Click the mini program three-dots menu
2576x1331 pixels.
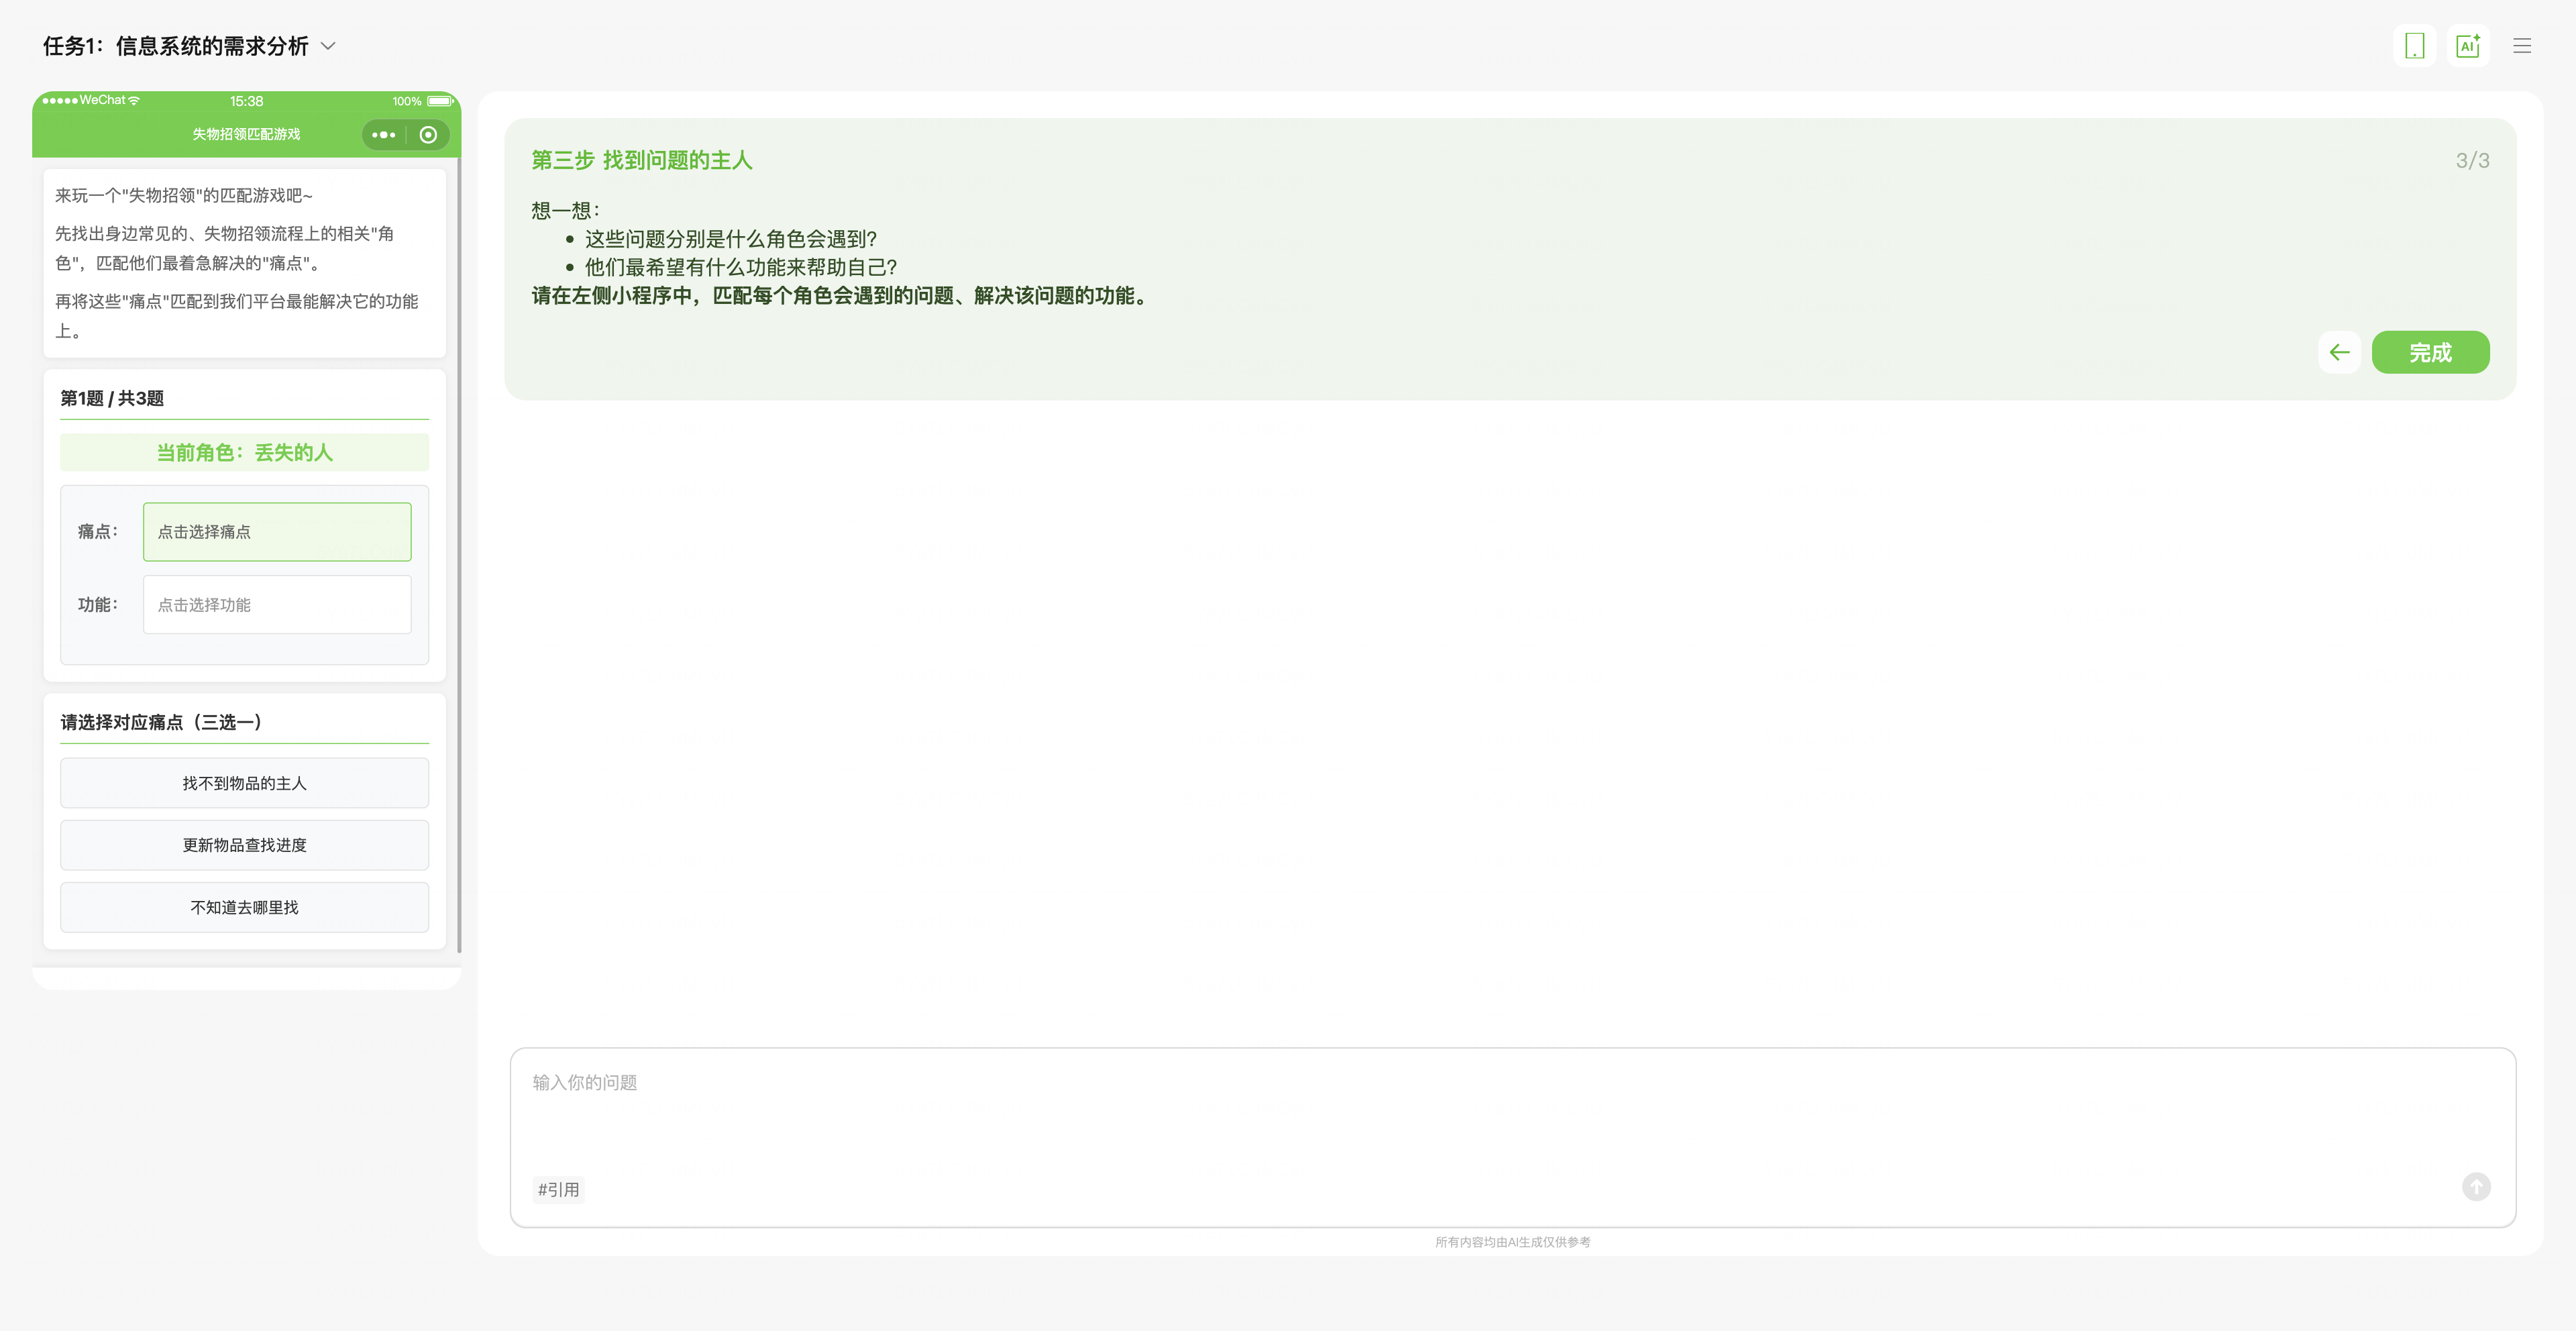tap(384, 135)
